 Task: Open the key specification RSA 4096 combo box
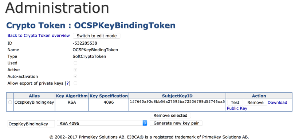(x=102, y=123)
